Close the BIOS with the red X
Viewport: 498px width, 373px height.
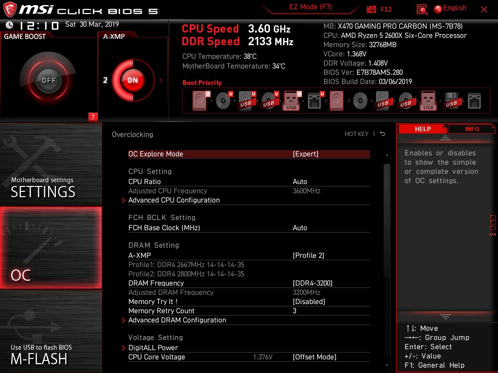(x=484, y=10)
